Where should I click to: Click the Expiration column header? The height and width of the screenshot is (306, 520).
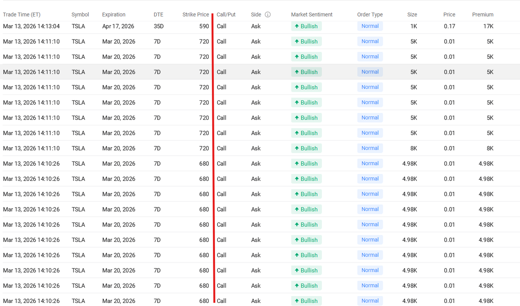[x=114, y=14]
